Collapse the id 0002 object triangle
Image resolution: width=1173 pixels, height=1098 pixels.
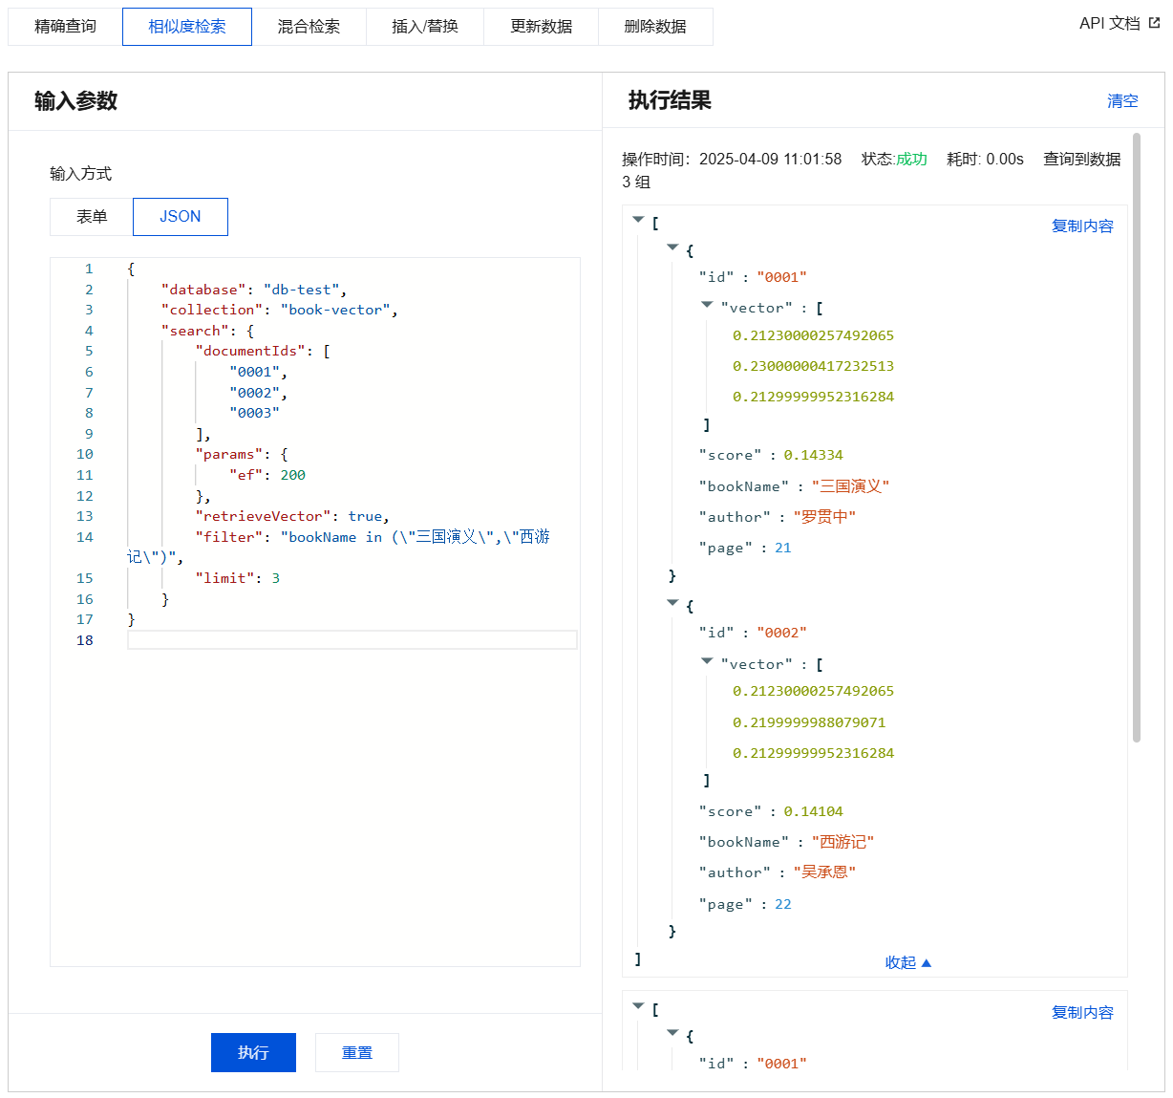672,603
